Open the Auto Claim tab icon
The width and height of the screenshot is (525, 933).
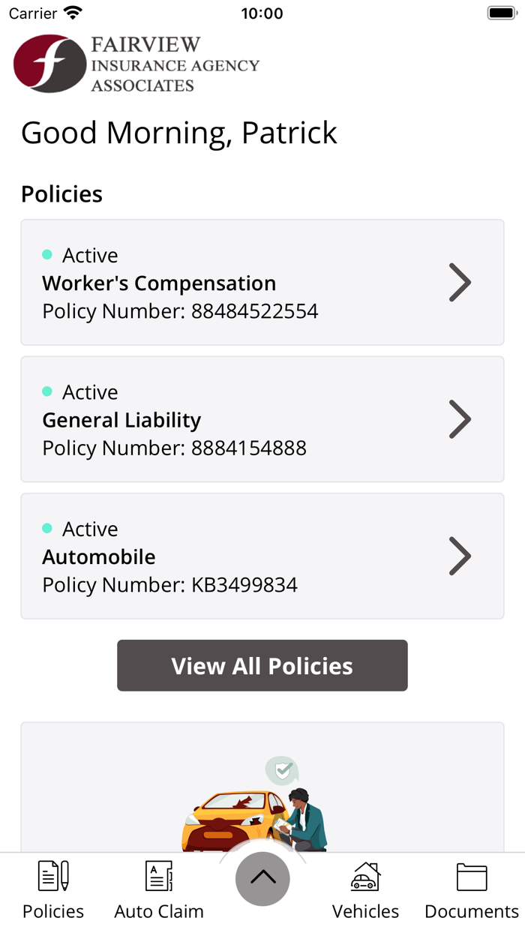tap(159, 876)
